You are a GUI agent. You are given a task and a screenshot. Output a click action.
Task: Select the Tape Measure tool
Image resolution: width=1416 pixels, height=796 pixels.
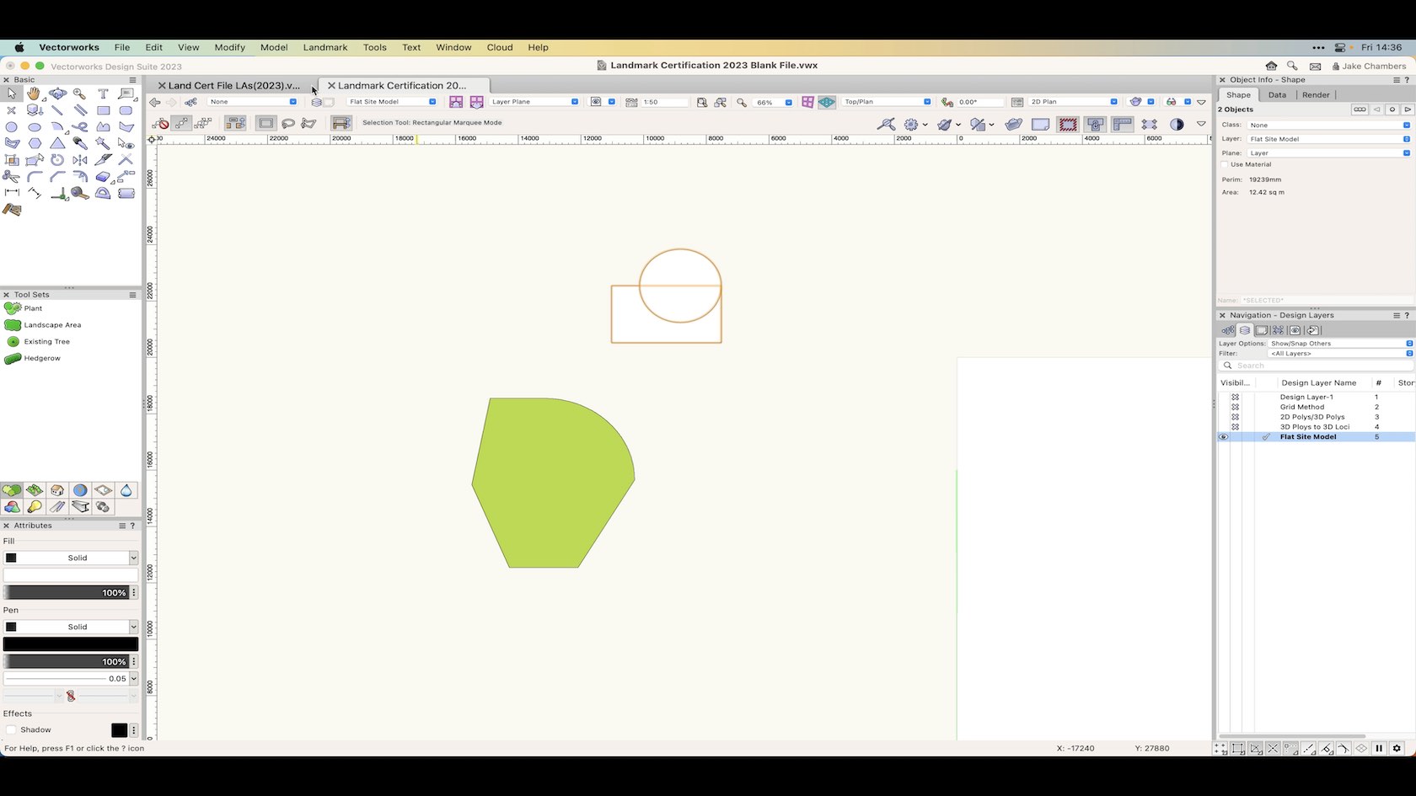click(78, 193)
